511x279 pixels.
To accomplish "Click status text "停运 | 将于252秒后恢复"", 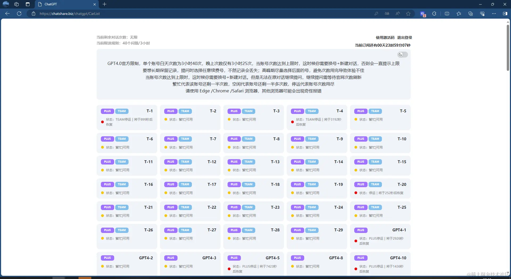I will click(386, 193).
